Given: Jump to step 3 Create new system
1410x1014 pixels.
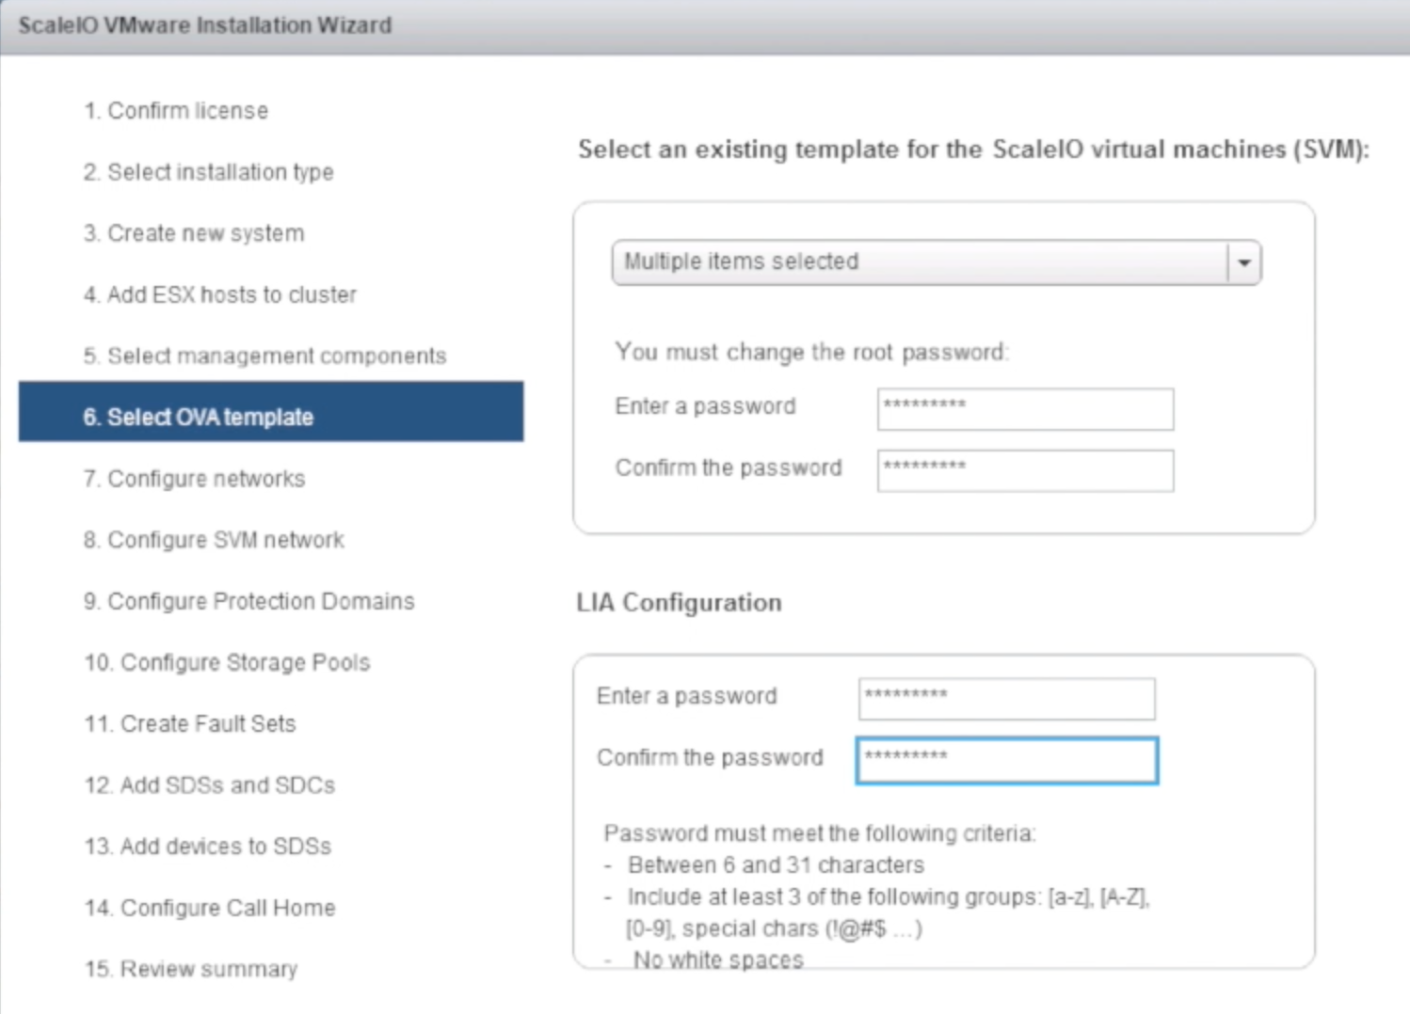Looking at the screenshot, I should tap(194, 233).
